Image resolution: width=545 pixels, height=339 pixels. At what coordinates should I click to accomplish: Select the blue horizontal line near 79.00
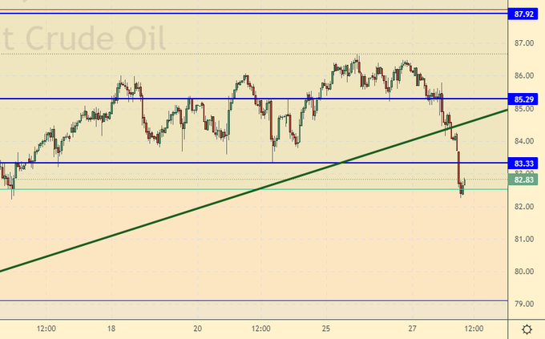pyautogui.click(x=240, y=301)
